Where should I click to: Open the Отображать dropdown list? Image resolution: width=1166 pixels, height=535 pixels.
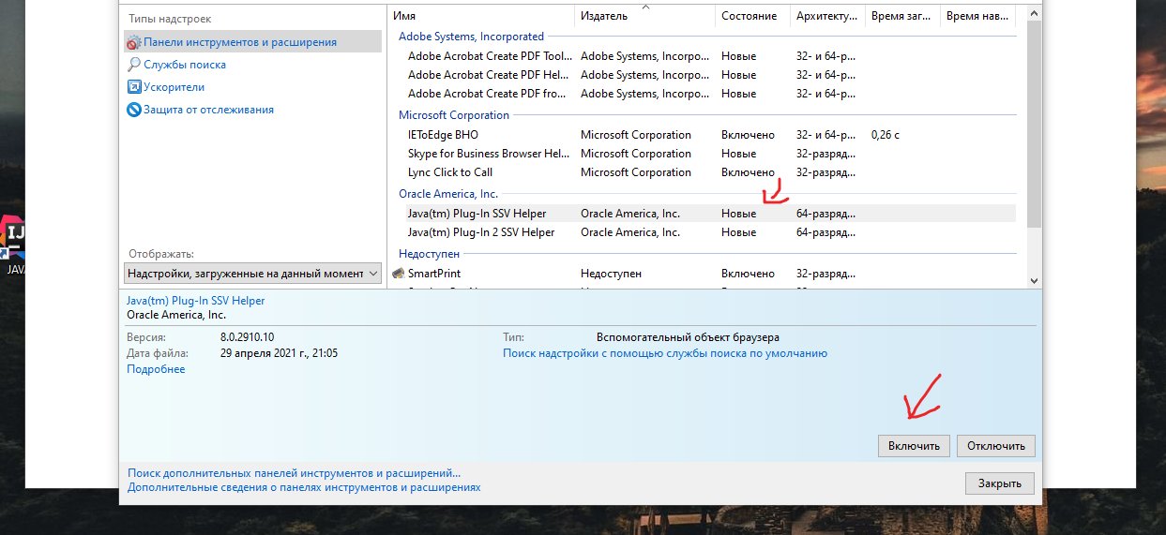tap(252, 274)
